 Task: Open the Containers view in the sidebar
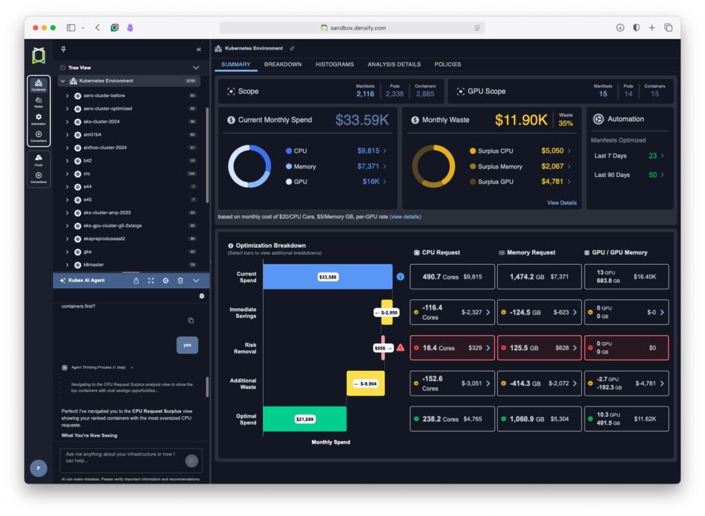(x=39, y=85)
